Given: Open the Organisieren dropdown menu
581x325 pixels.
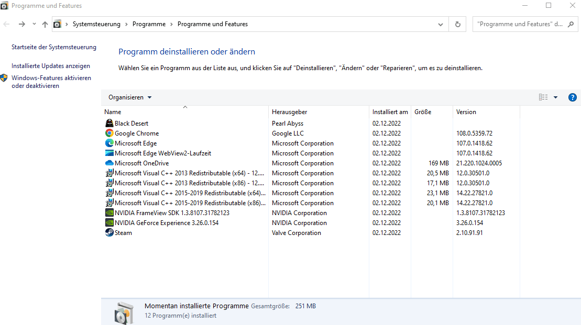Looking at the screenshot, I should coord(130,97).
